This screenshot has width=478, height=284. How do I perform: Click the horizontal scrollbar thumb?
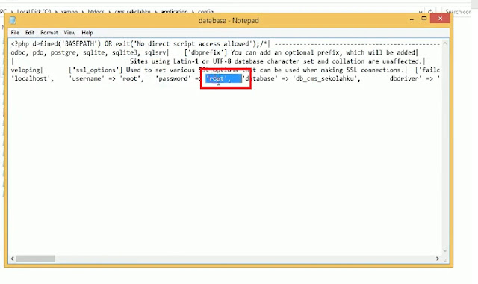pyautogui.click(x=36, y=259)
